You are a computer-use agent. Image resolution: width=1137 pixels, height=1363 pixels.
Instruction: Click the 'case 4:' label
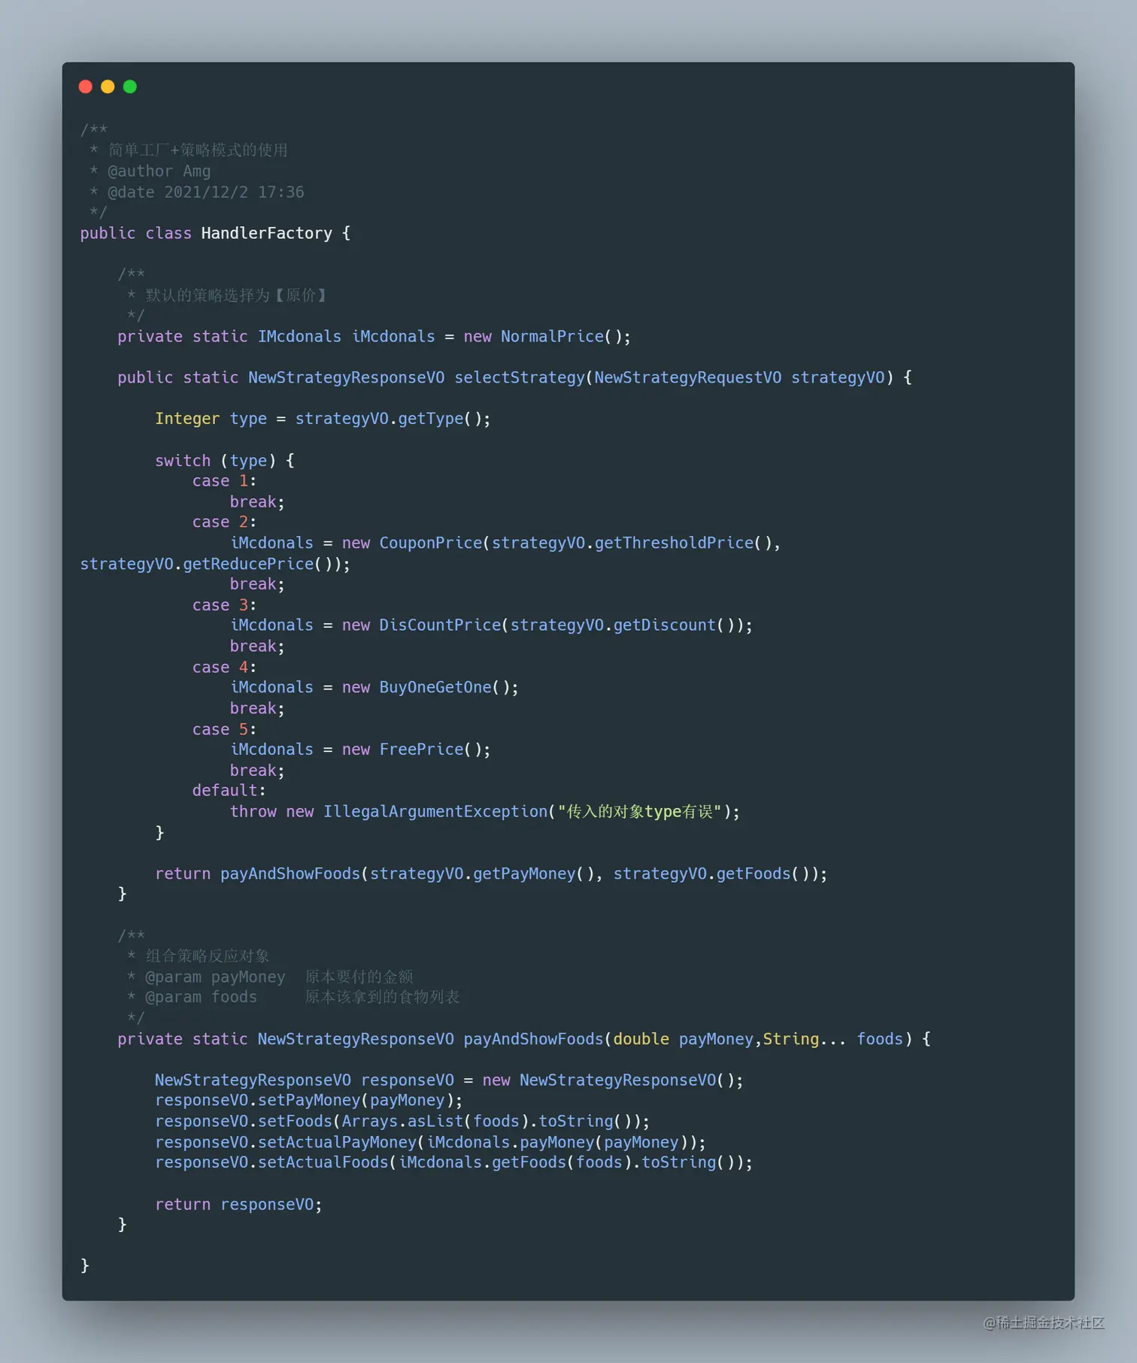(x=224, y=668)
